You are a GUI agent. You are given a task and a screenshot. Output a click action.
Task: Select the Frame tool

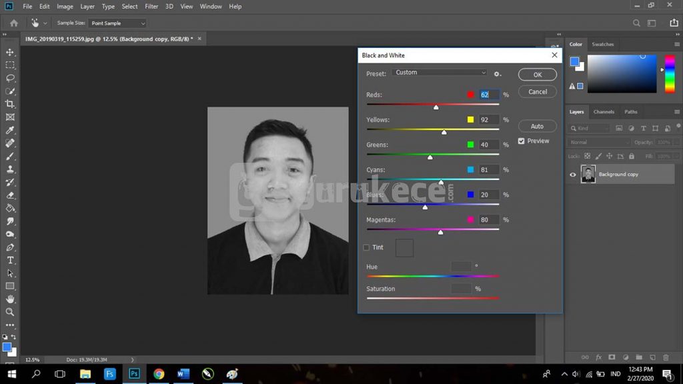coord(10,117)
